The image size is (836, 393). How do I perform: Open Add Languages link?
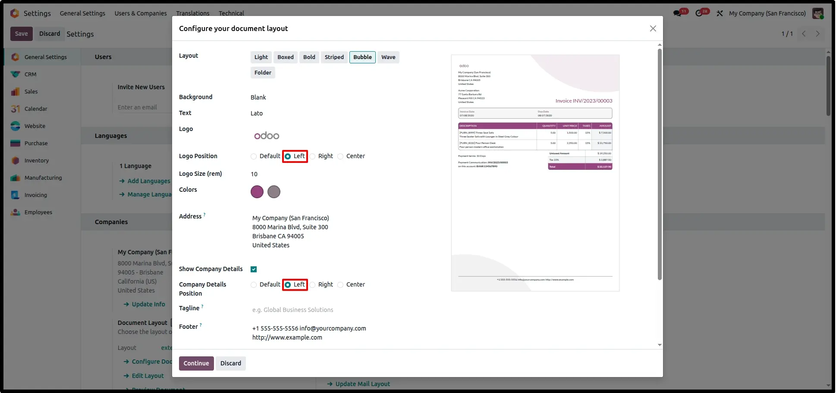click(145, 181)
